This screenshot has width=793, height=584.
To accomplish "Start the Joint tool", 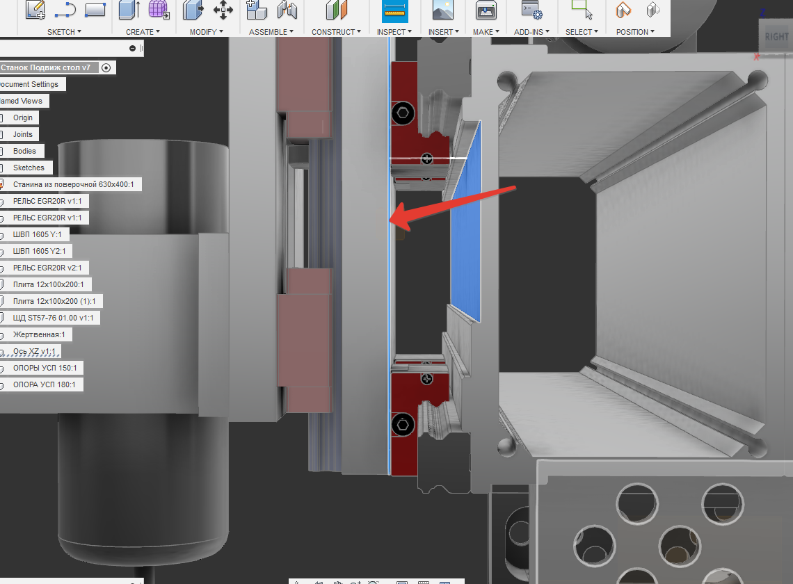I will 287,10.
